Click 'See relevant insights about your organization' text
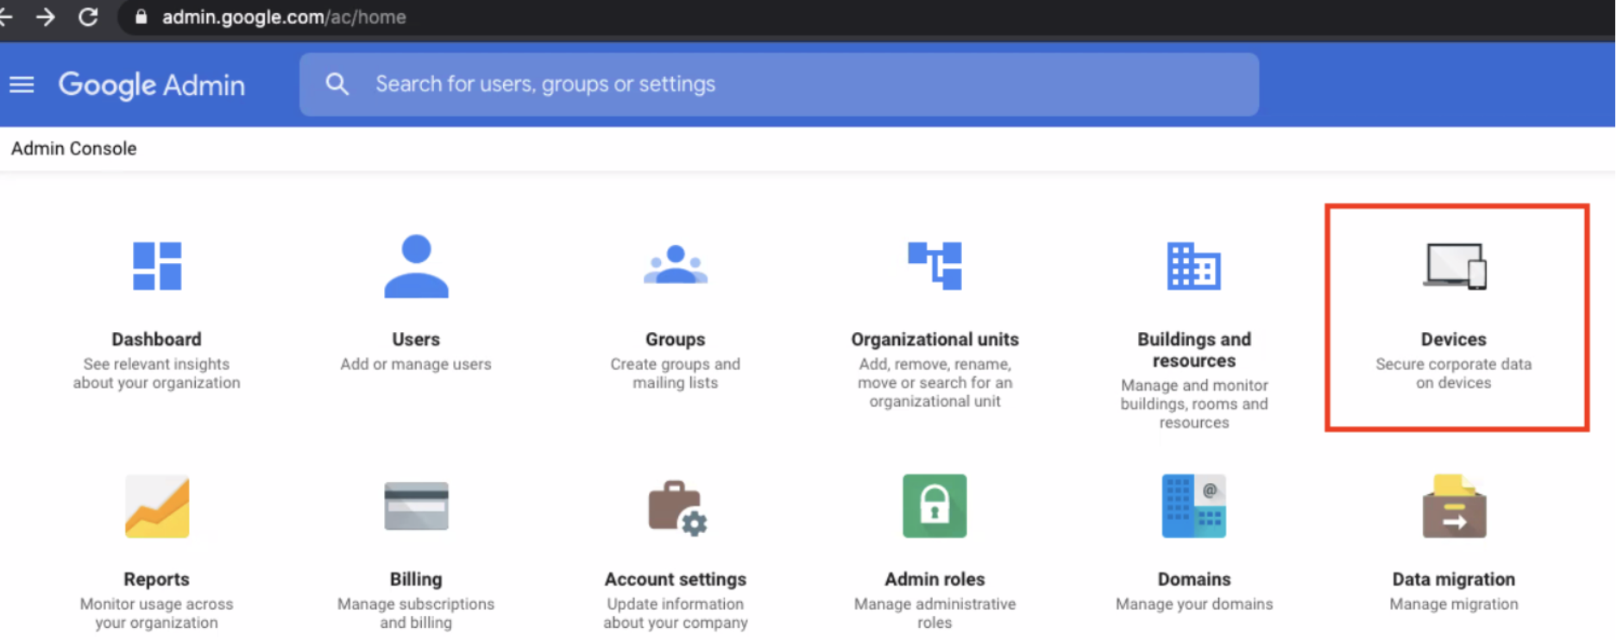The image size is (1617, 640). click(157, 373)
